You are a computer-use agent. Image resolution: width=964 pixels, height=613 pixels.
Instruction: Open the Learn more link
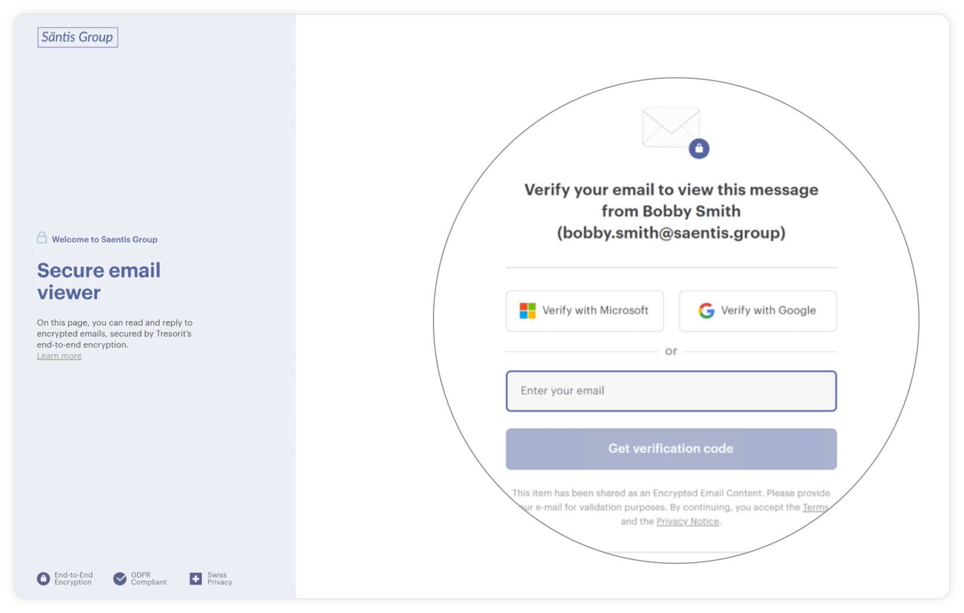59,356
